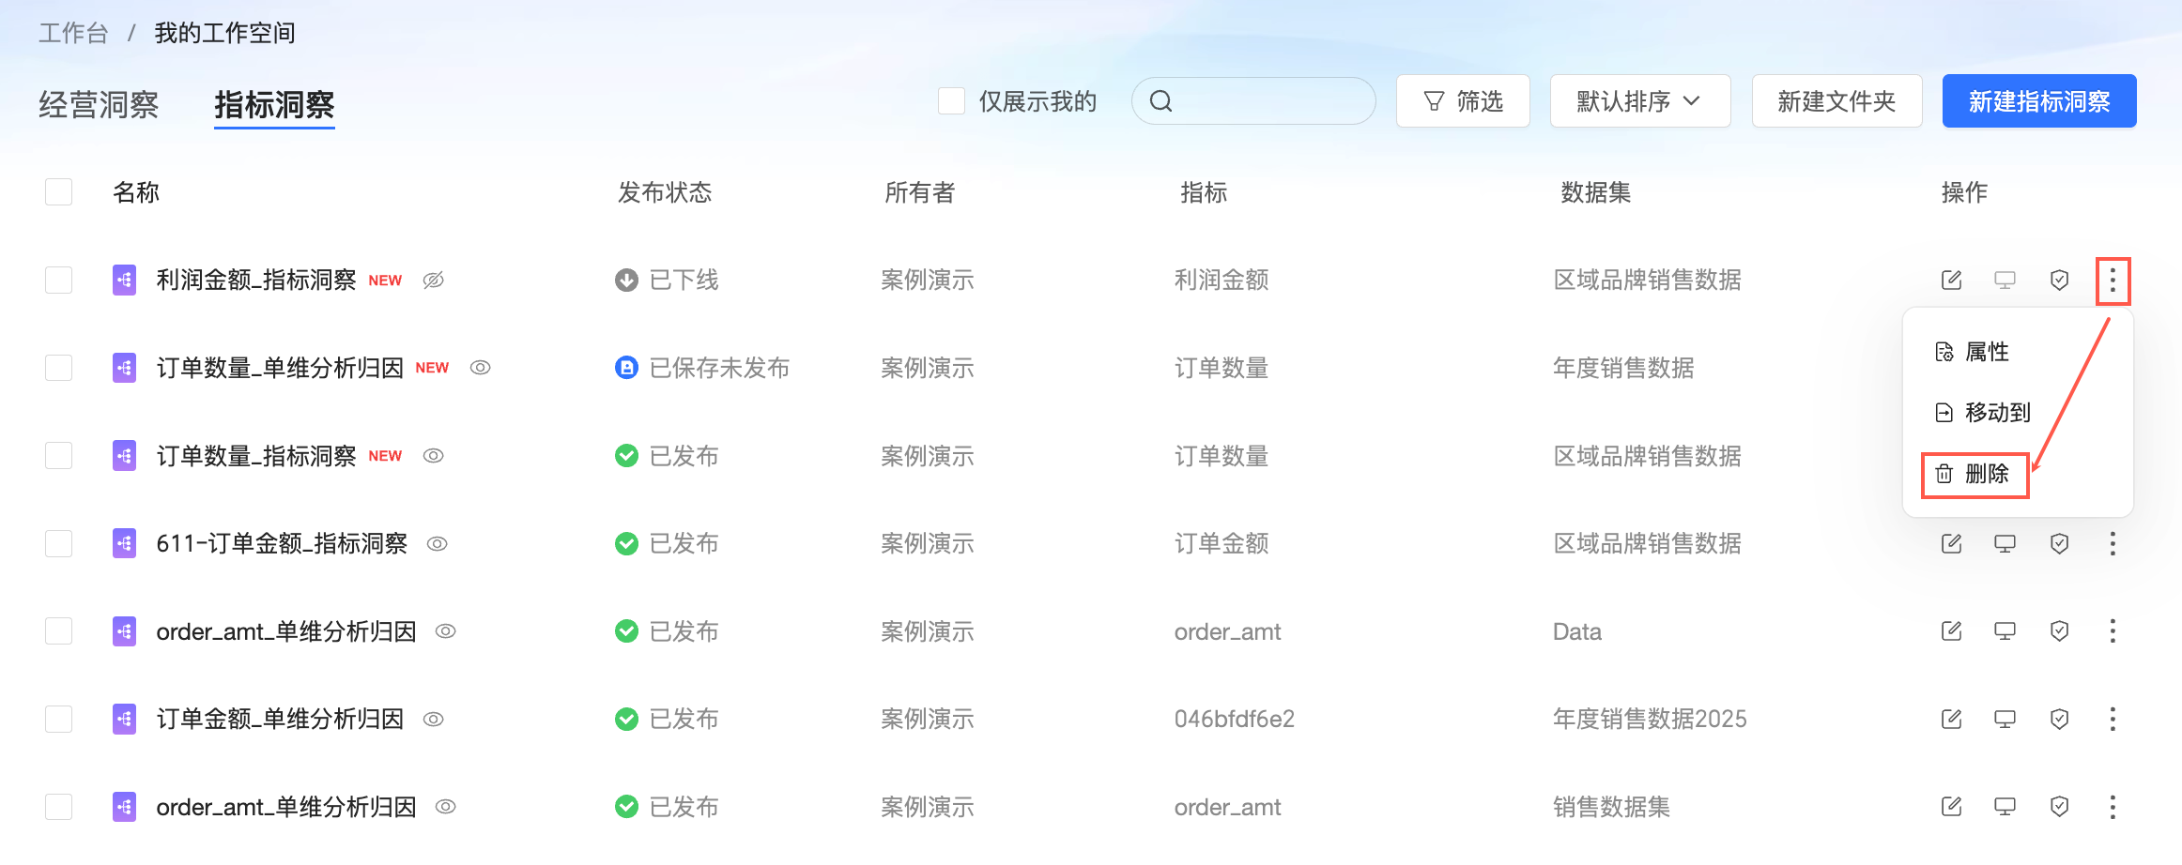Click shield icon for 611-订单金额_指标洞察
This screenshot has width=2182, height=865.
(x=2059, y=543)
